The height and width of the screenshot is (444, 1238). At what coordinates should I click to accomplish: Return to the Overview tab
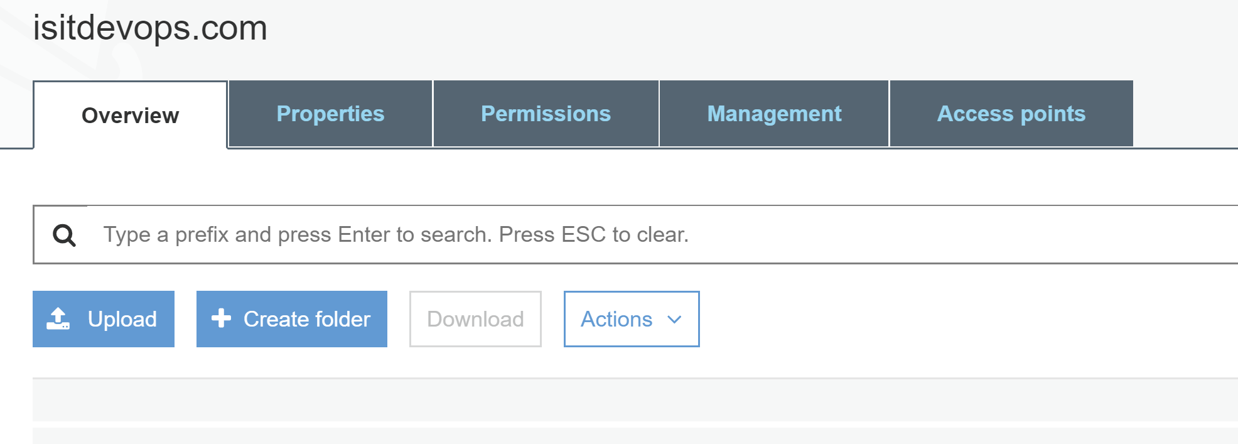coord(130,115)
